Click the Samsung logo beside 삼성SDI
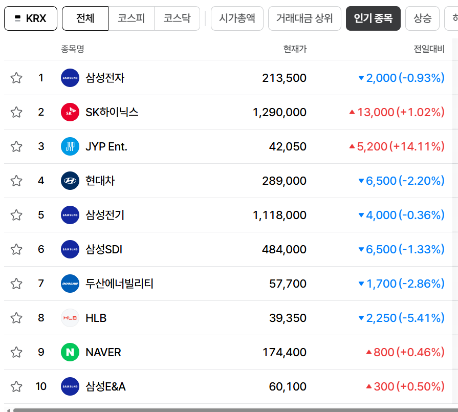The width and height of the screenshot is (458, 412). [x=70, y=249]
